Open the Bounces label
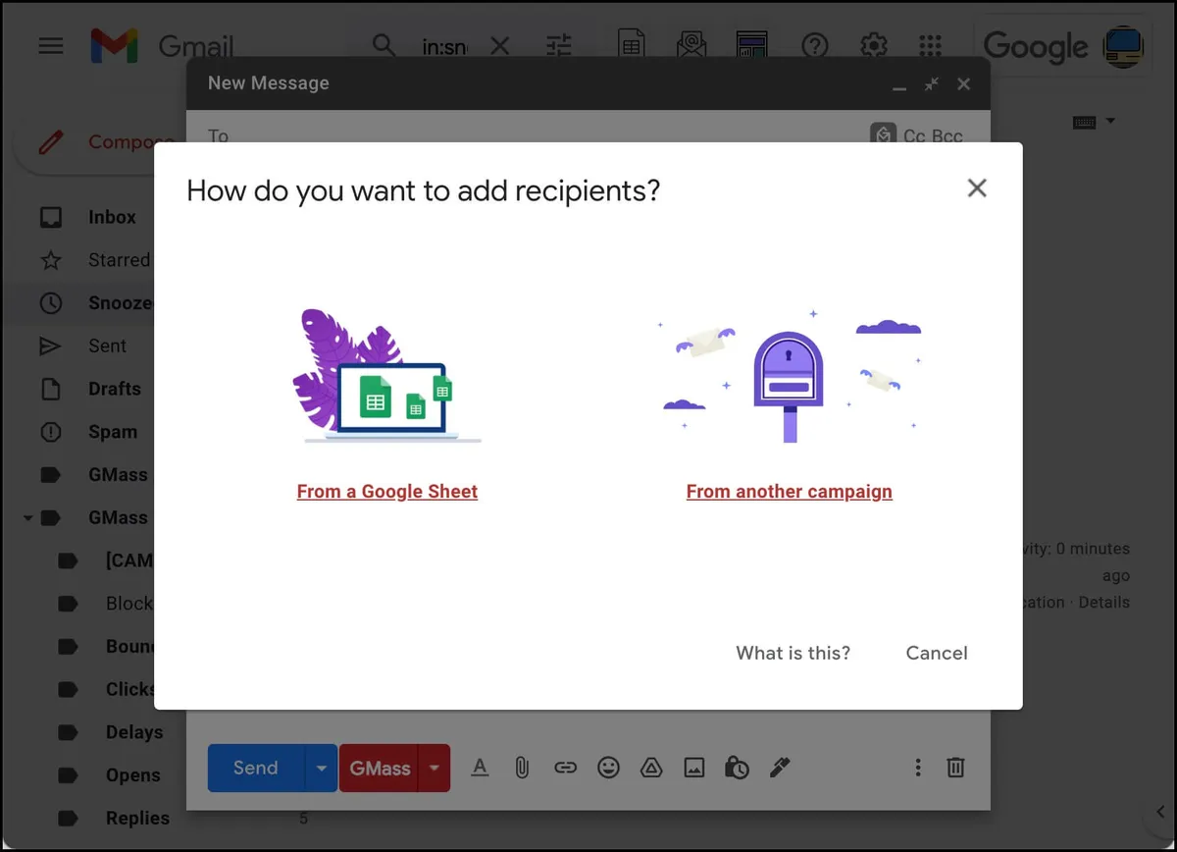 (130, 647)
